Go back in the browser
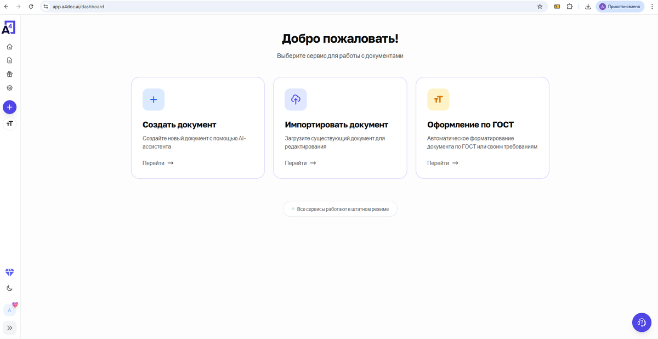Screen dimensions: 658x339 pyautogui.click(x=6, y=7)
